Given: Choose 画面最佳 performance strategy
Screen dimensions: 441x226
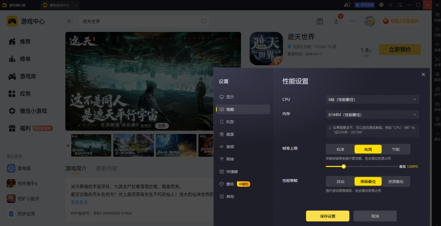Looking at the screenshot, I should pyautogui.click(x=368, y=182).
